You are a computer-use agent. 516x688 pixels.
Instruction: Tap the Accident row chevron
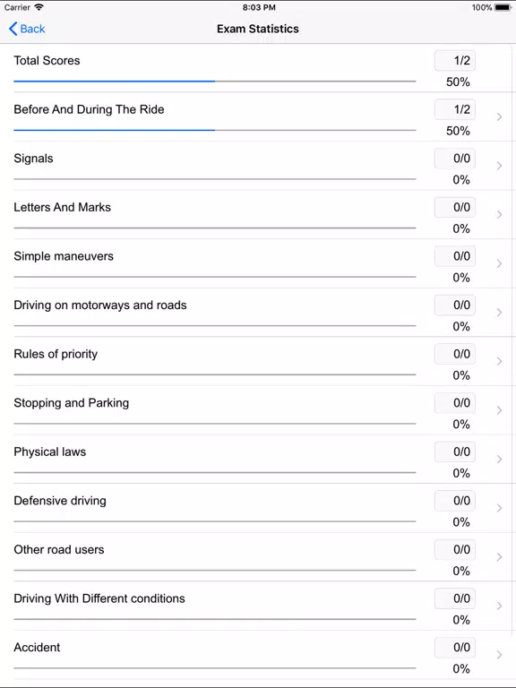(499, 655)
